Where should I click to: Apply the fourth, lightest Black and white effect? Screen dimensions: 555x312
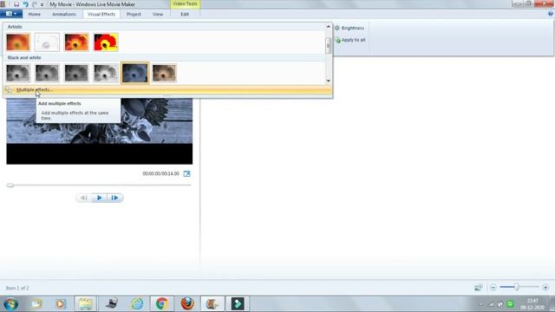click(x=106, y=73)
